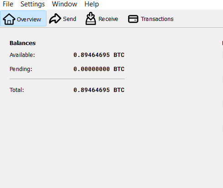Screen dimensions: 223x188
Task: Click the Send arrow icon
Action: [55, 19]
